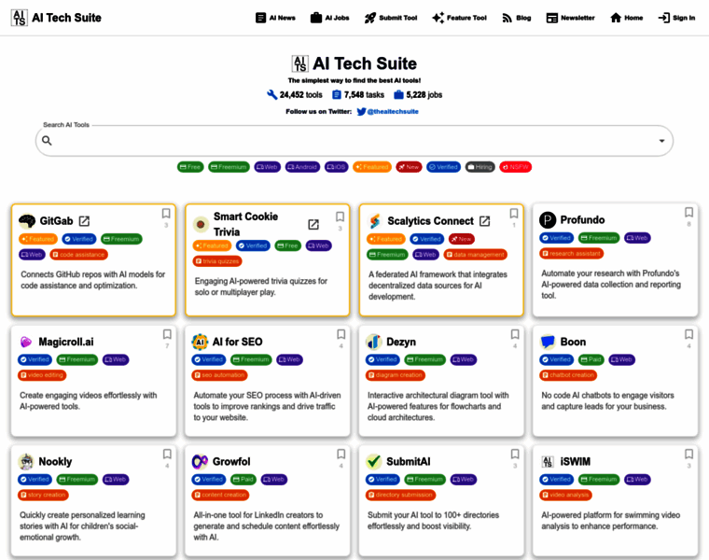The image size is (709, 560).
Task: Click the Twitter bird icon
Action: tap(361, 111)
